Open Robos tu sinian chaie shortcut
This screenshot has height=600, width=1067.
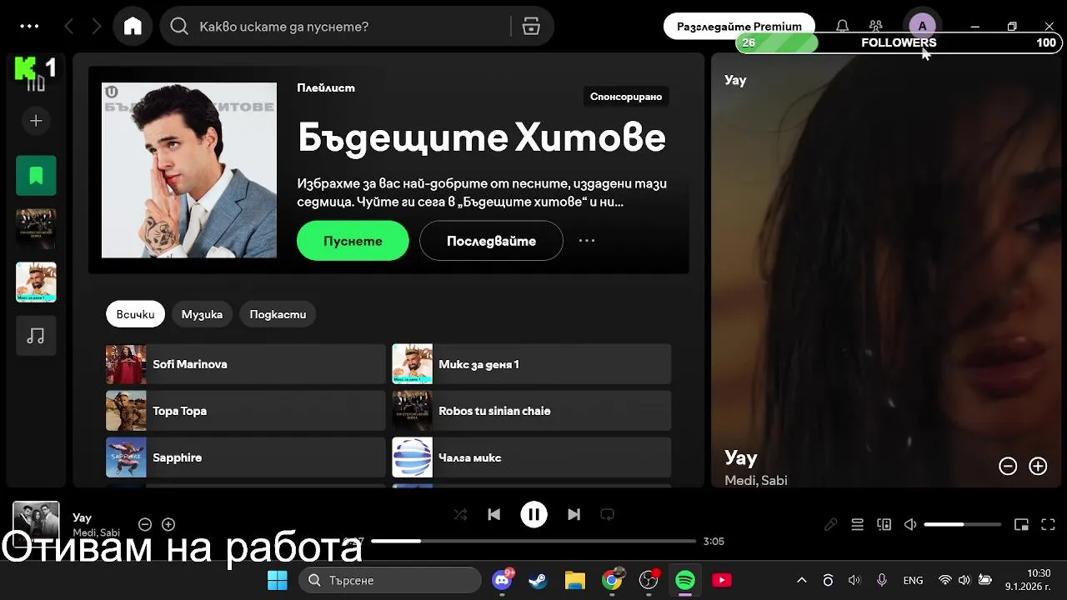pyautogui.click(x=531, y=411)
